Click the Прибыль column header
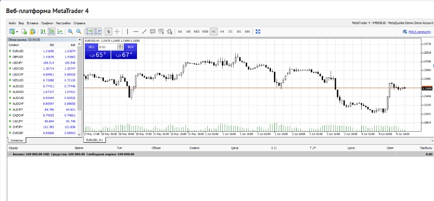 [x=426, y=148]
